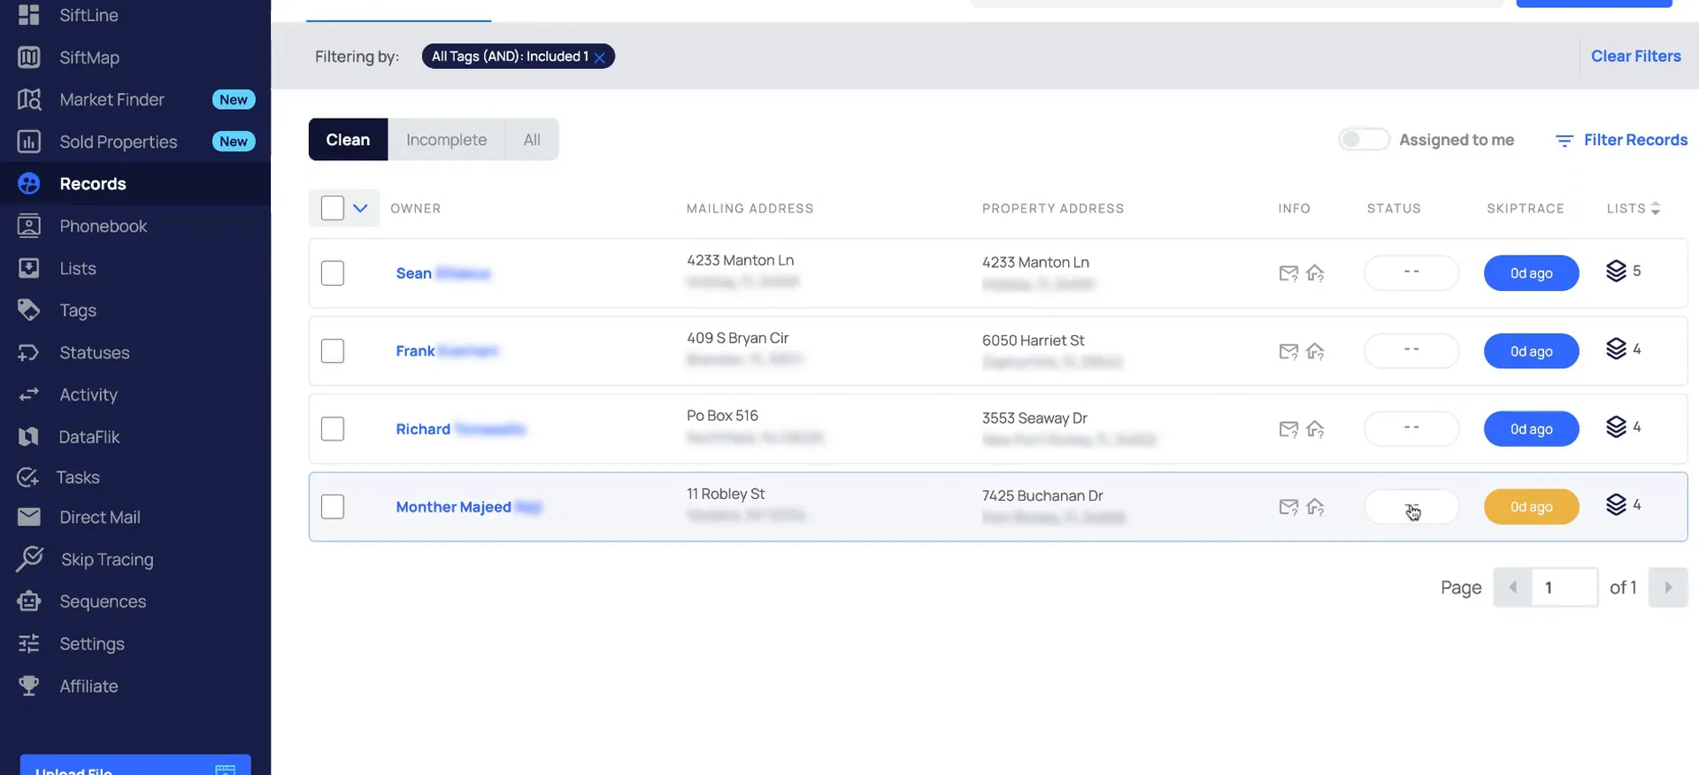1699x775 pixels.
Task: Select Richard's record checkbox
Action: pos(333,429)
